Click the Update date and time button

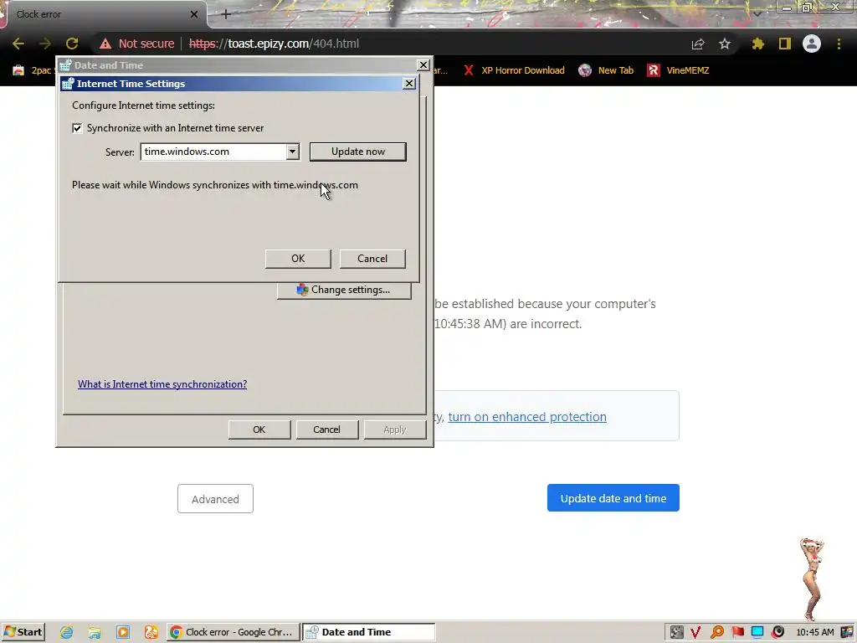coord(613,498)
